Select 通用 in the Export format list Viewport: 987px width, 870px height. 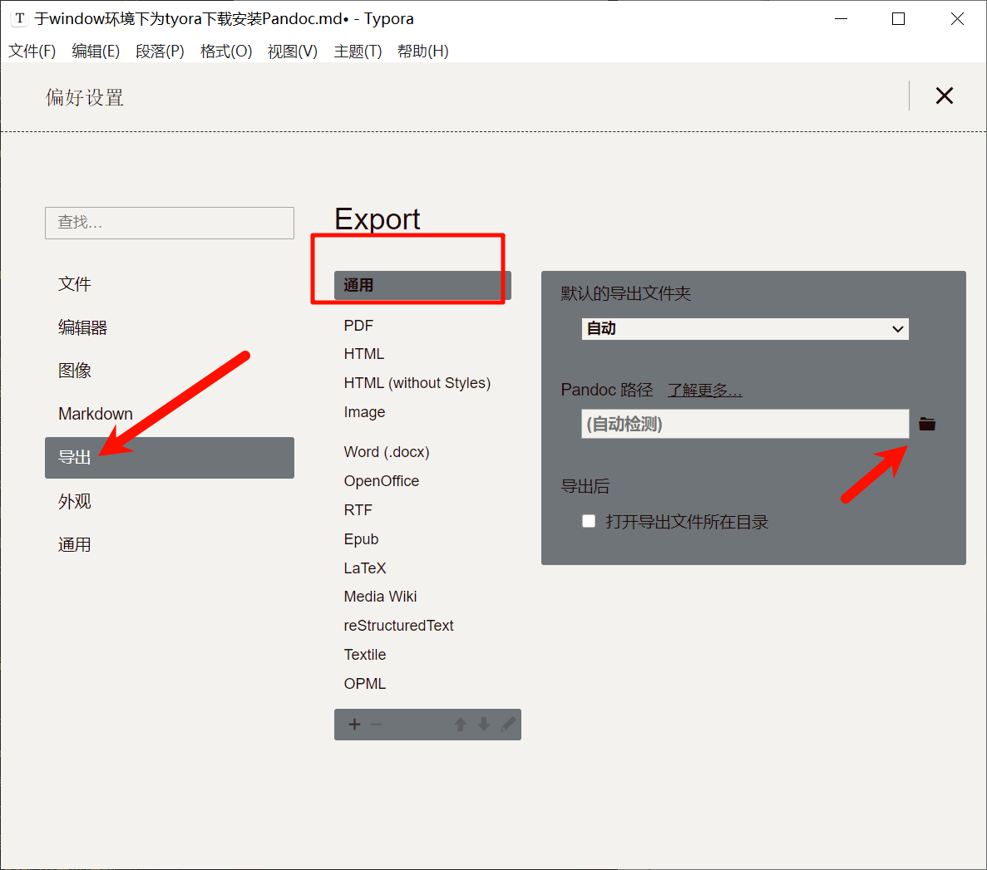(422, 286)
